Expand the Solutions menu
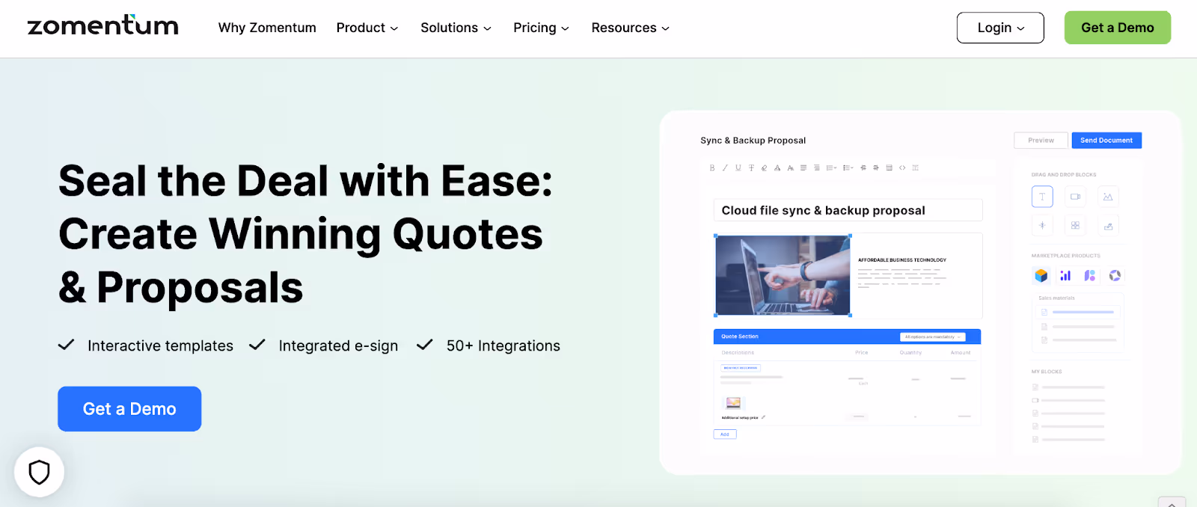Image resolution: width=1197 pixels, height=507 pixels. coord(456,28)
